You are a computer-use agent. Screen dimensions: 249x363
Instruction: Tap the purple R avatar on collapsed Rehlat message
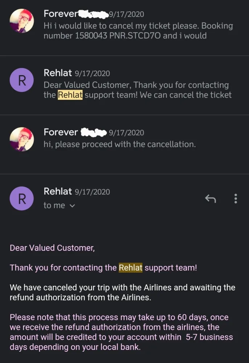(x=22, y=80)
